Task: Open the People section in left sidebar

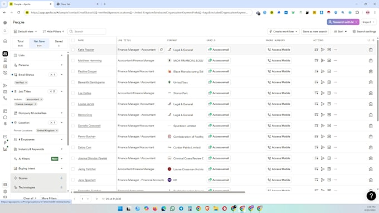Action: (5, 54)
